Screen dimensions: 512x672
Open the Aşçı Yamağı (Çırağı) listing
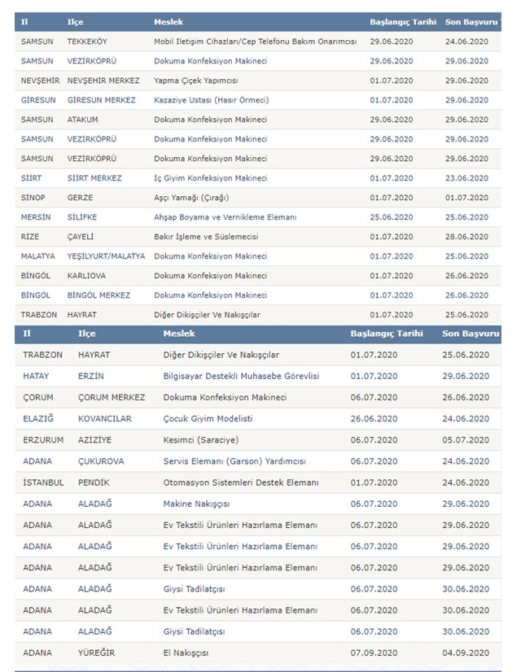pos(194,198)
